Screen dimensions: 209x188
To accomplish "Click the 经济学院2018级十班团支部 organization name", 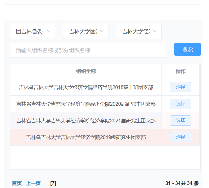I will 86,87.
